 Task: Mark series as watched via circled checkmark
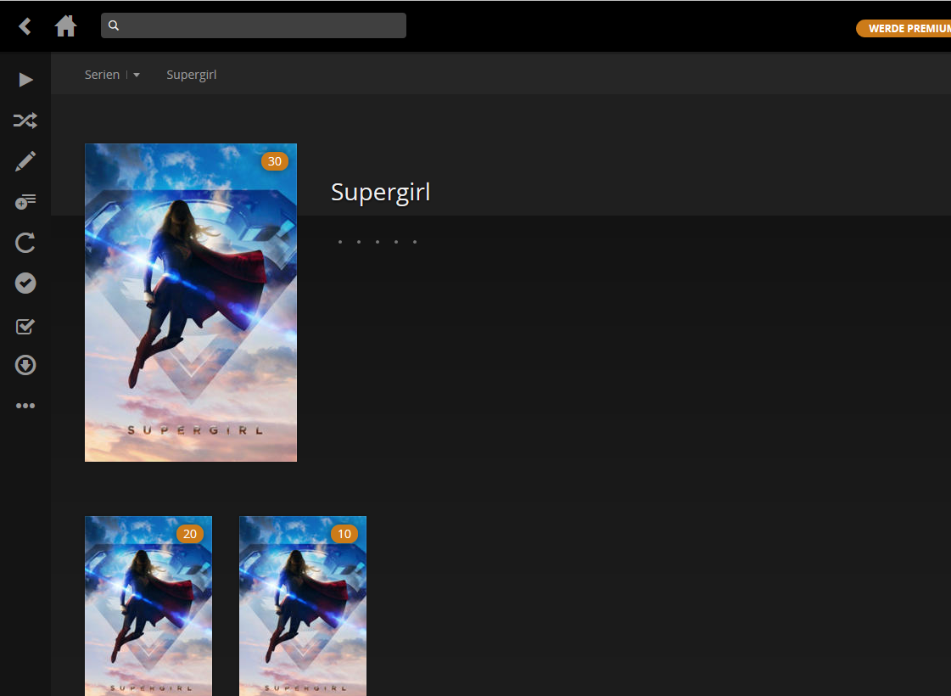25,283
